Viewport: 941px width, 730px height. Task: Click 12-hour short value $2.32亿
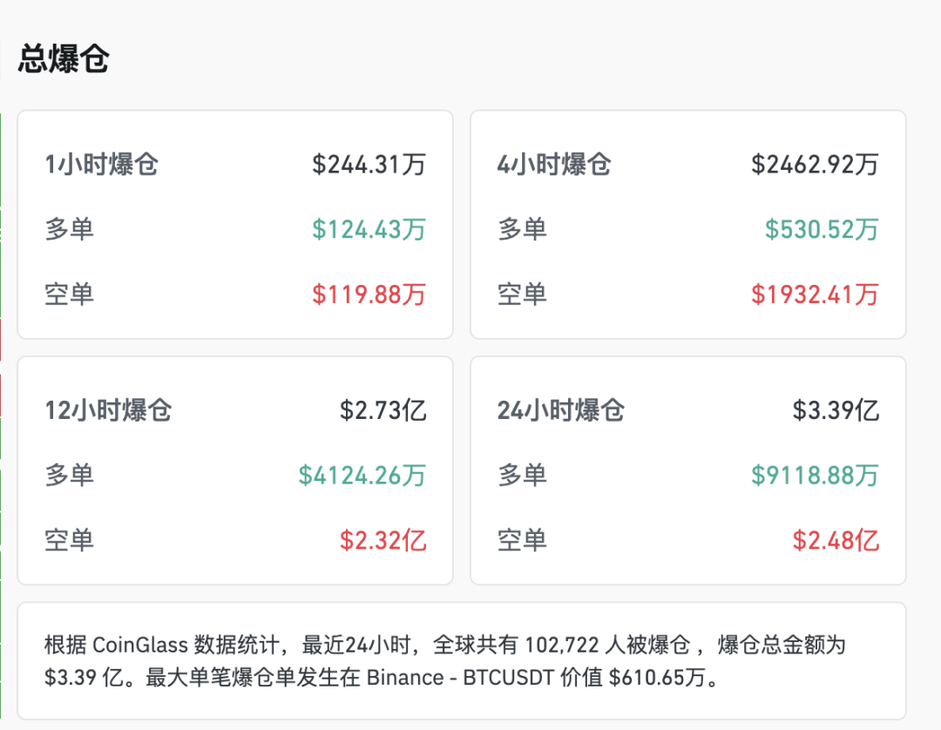pyautogui.click(x=382, y=540)
